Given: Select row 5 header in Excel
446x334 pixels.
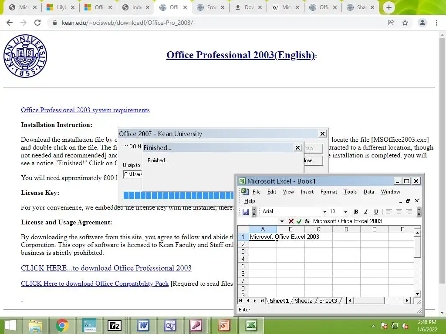Looking at the screenshot, I should (x=243, y=267).
